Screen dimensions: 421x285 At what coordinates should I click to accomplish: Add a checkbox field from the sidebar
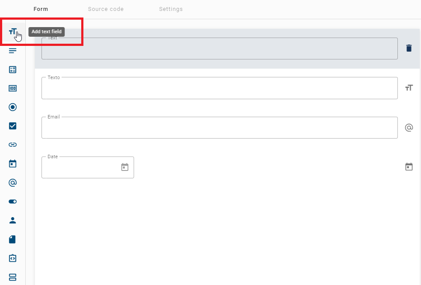pyautogui.click(x=13, y=126)
